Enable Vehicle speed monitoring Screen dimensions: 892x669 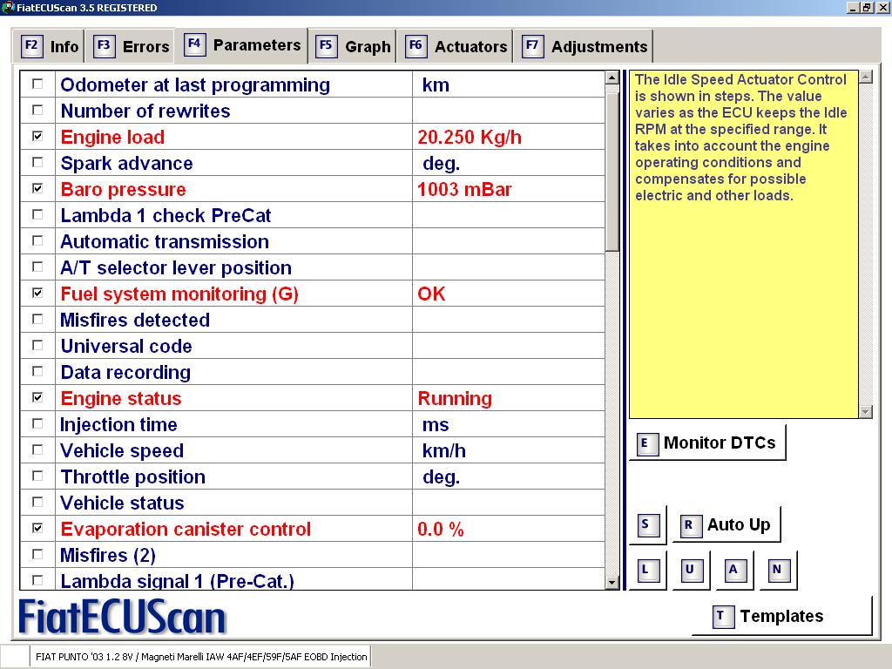[x=37, y=450]
